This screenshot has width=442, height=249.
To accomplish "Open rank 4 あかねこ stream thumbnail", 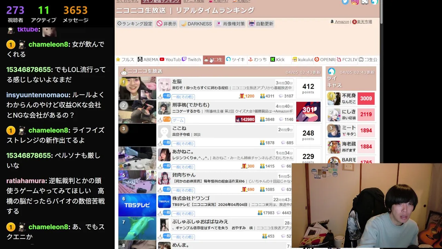I will click(x=137, y=158).
